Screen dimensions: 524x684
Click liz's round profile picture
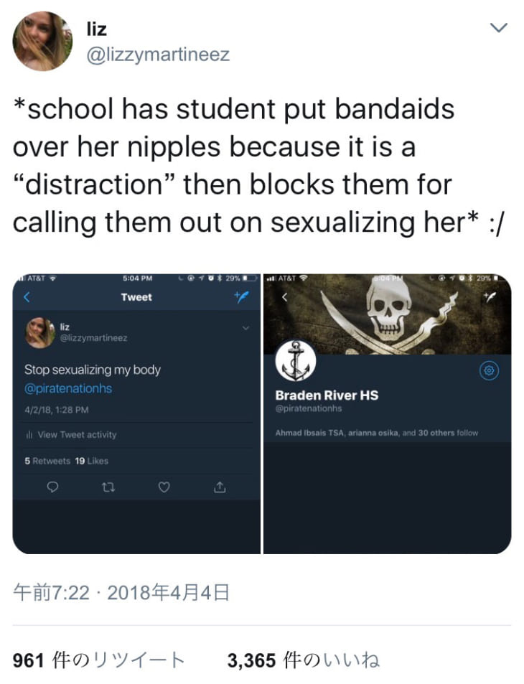42,42
